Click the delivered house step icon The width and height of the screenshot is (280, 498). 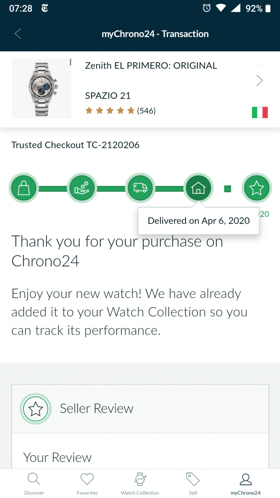click(198, 188)
